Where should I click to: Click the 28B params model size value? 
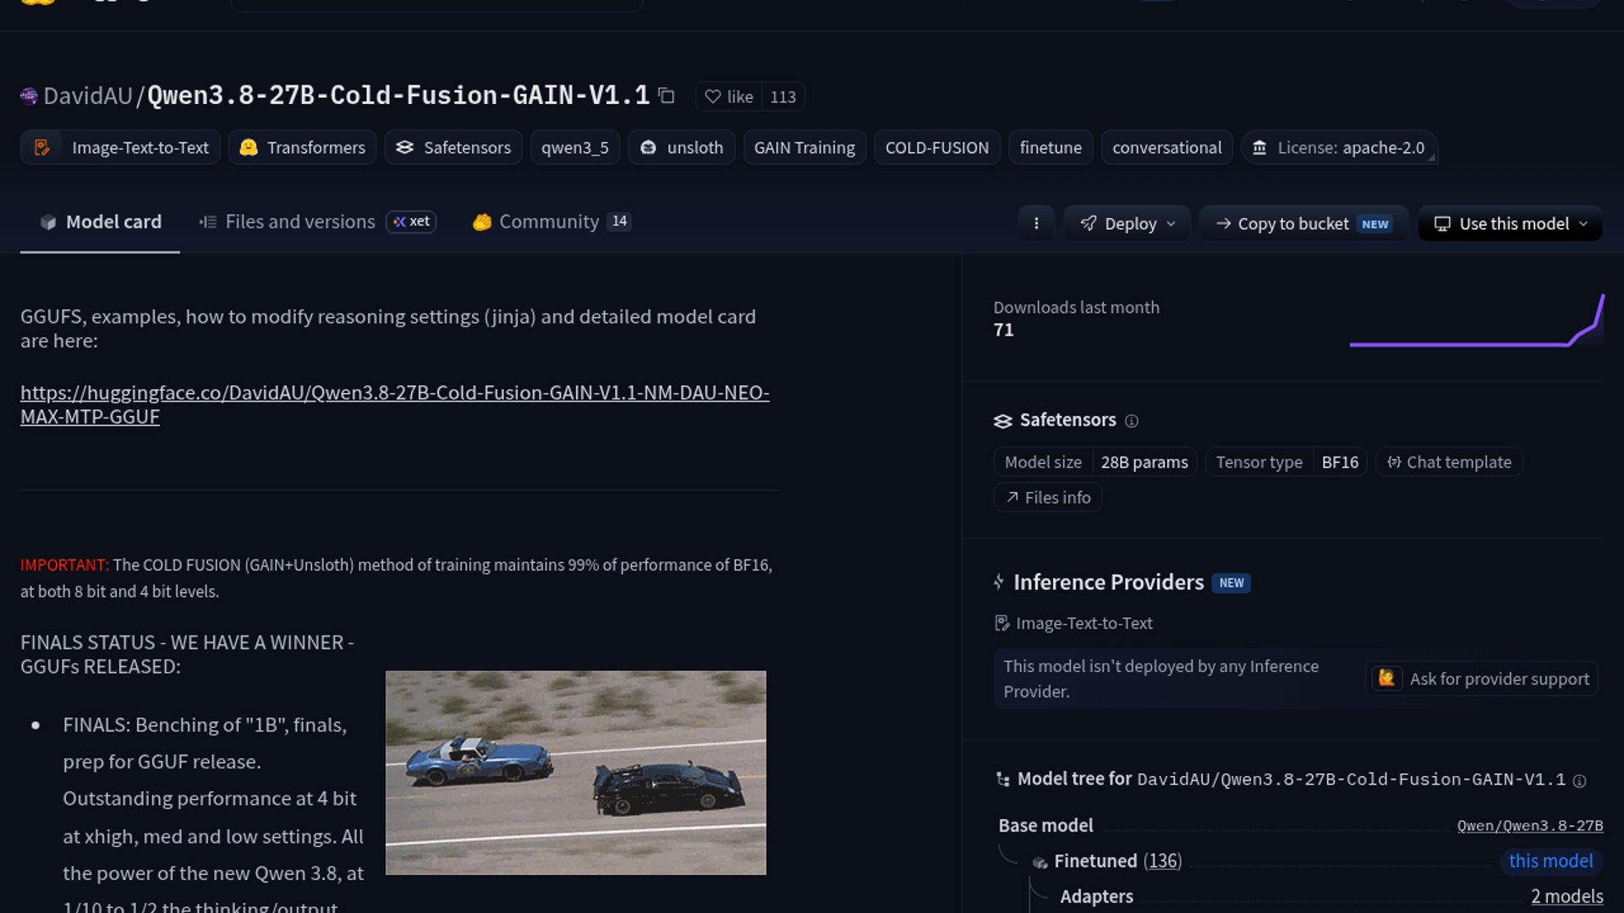click(x=1144, y=462)
